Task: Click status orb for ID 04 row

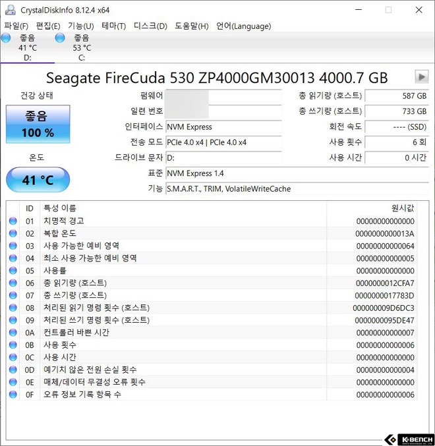Action: click(x=13, y=258)
